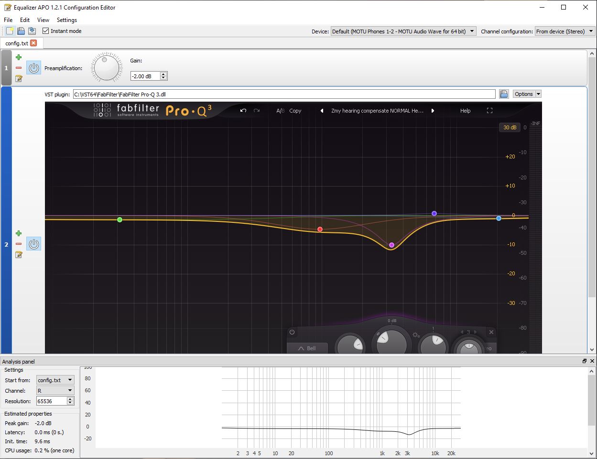Screen dimensions: 597x459
Task: Toggle the A/B state in Pro-Q
Action: pos(280,111)
